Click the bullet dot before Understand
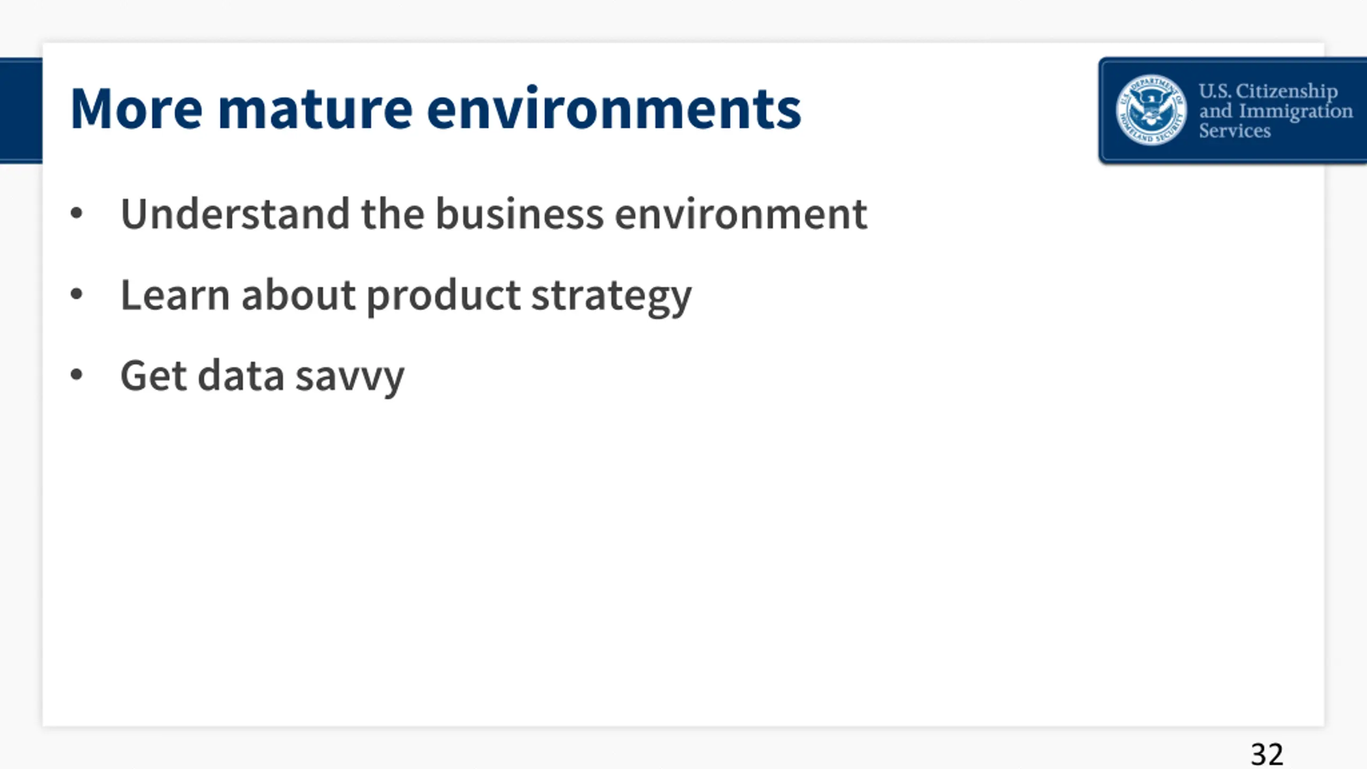 76,213
